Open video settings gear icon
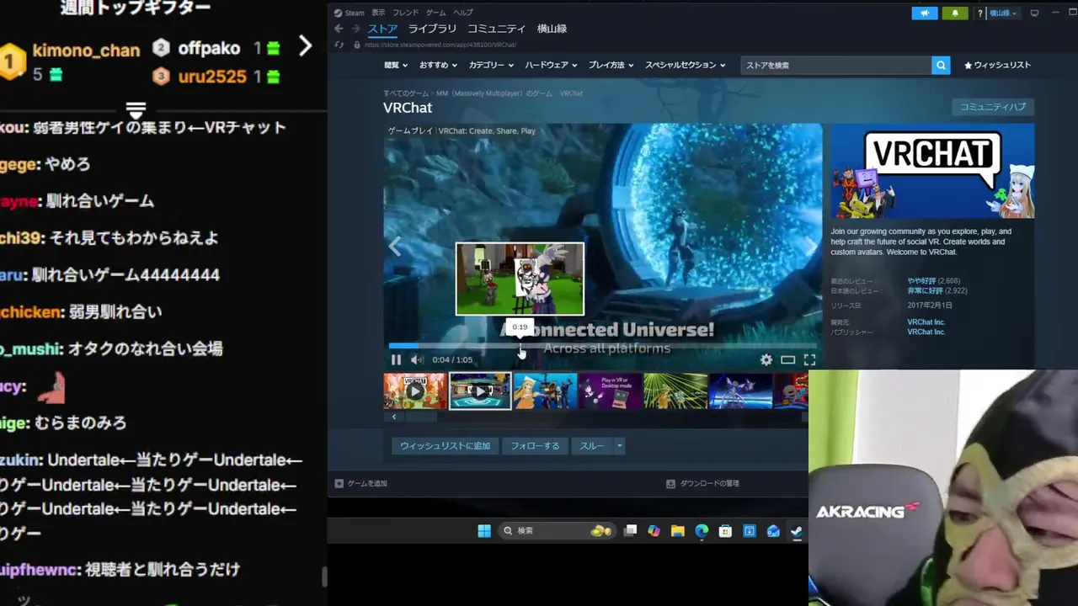 click(766, 359)
